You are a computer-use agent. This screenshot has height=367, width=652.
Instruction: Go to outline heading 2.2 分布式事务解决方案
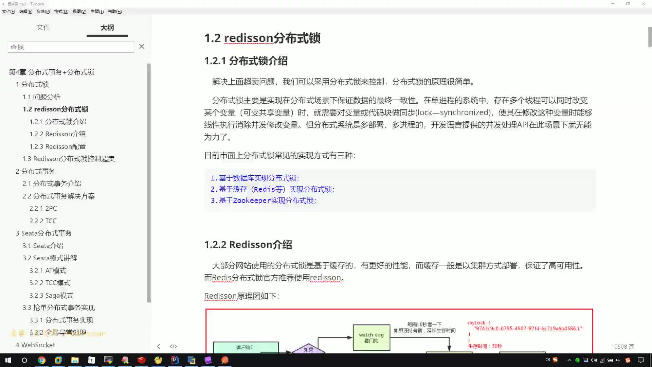coord(59,196)
